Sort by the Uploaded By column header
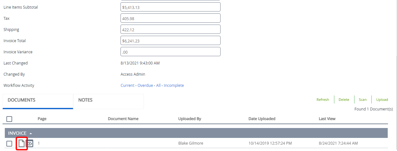 point(190,119)
